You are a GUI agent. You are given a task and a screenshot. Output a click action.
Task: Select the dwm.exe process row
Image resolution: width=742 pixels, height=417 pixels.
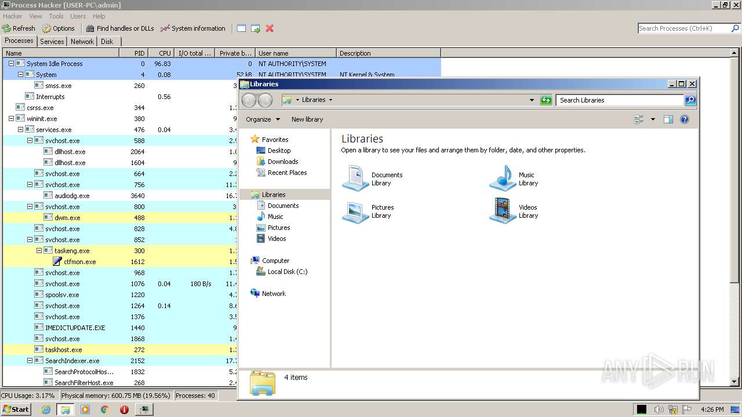point(120,218)
